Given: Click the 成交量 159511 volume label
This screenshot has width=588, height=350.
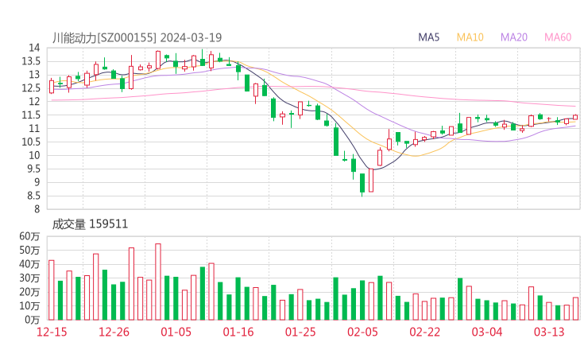Looking at the screenshot, I should click(x=90, y=224).
